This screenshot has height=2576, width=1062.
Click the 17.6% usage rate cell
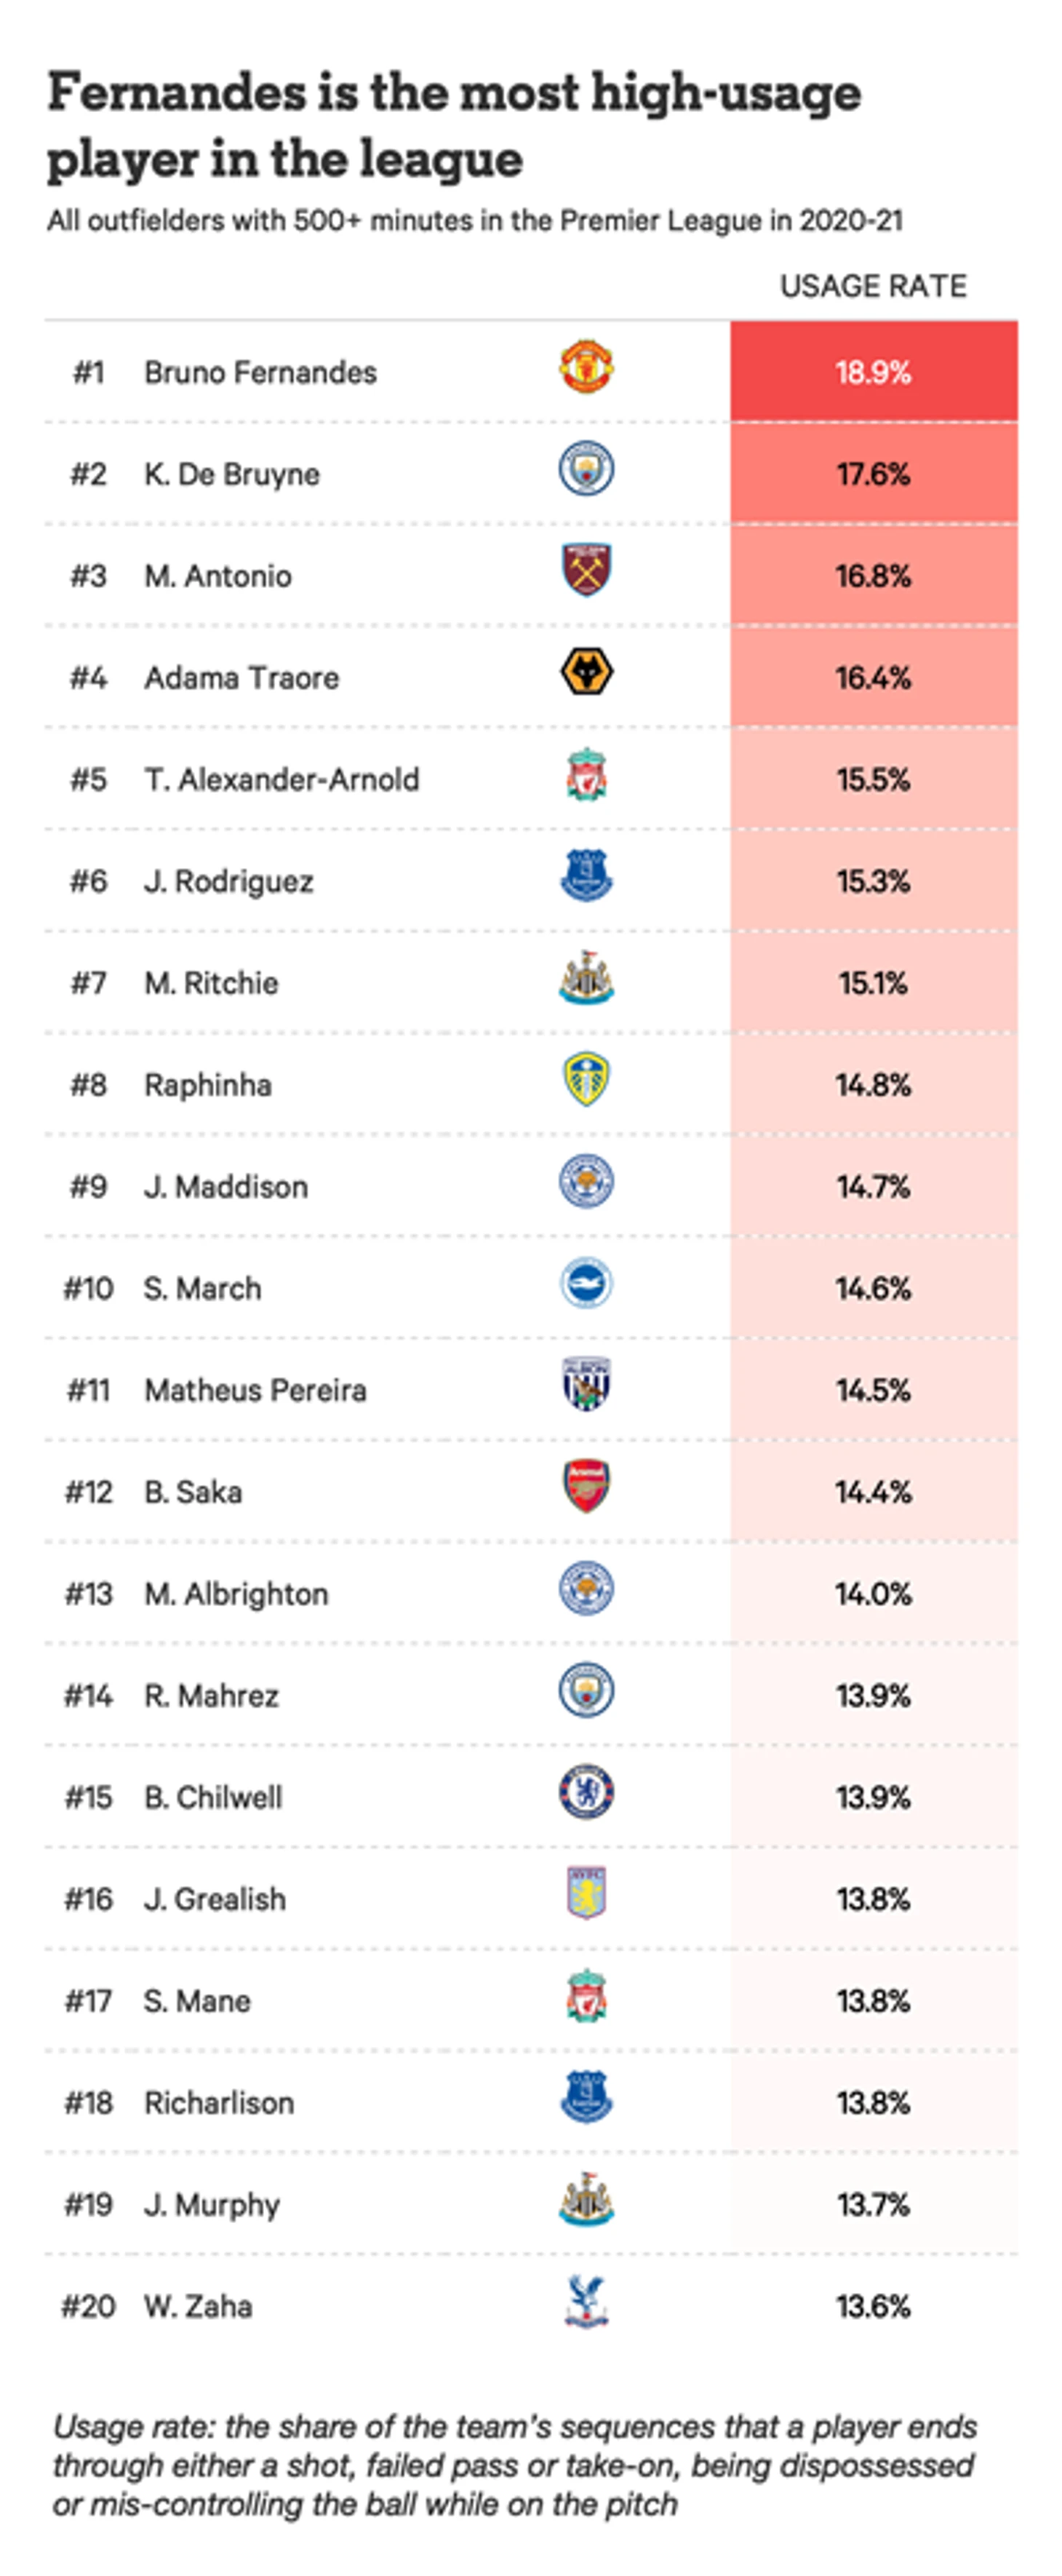[873, 474]
